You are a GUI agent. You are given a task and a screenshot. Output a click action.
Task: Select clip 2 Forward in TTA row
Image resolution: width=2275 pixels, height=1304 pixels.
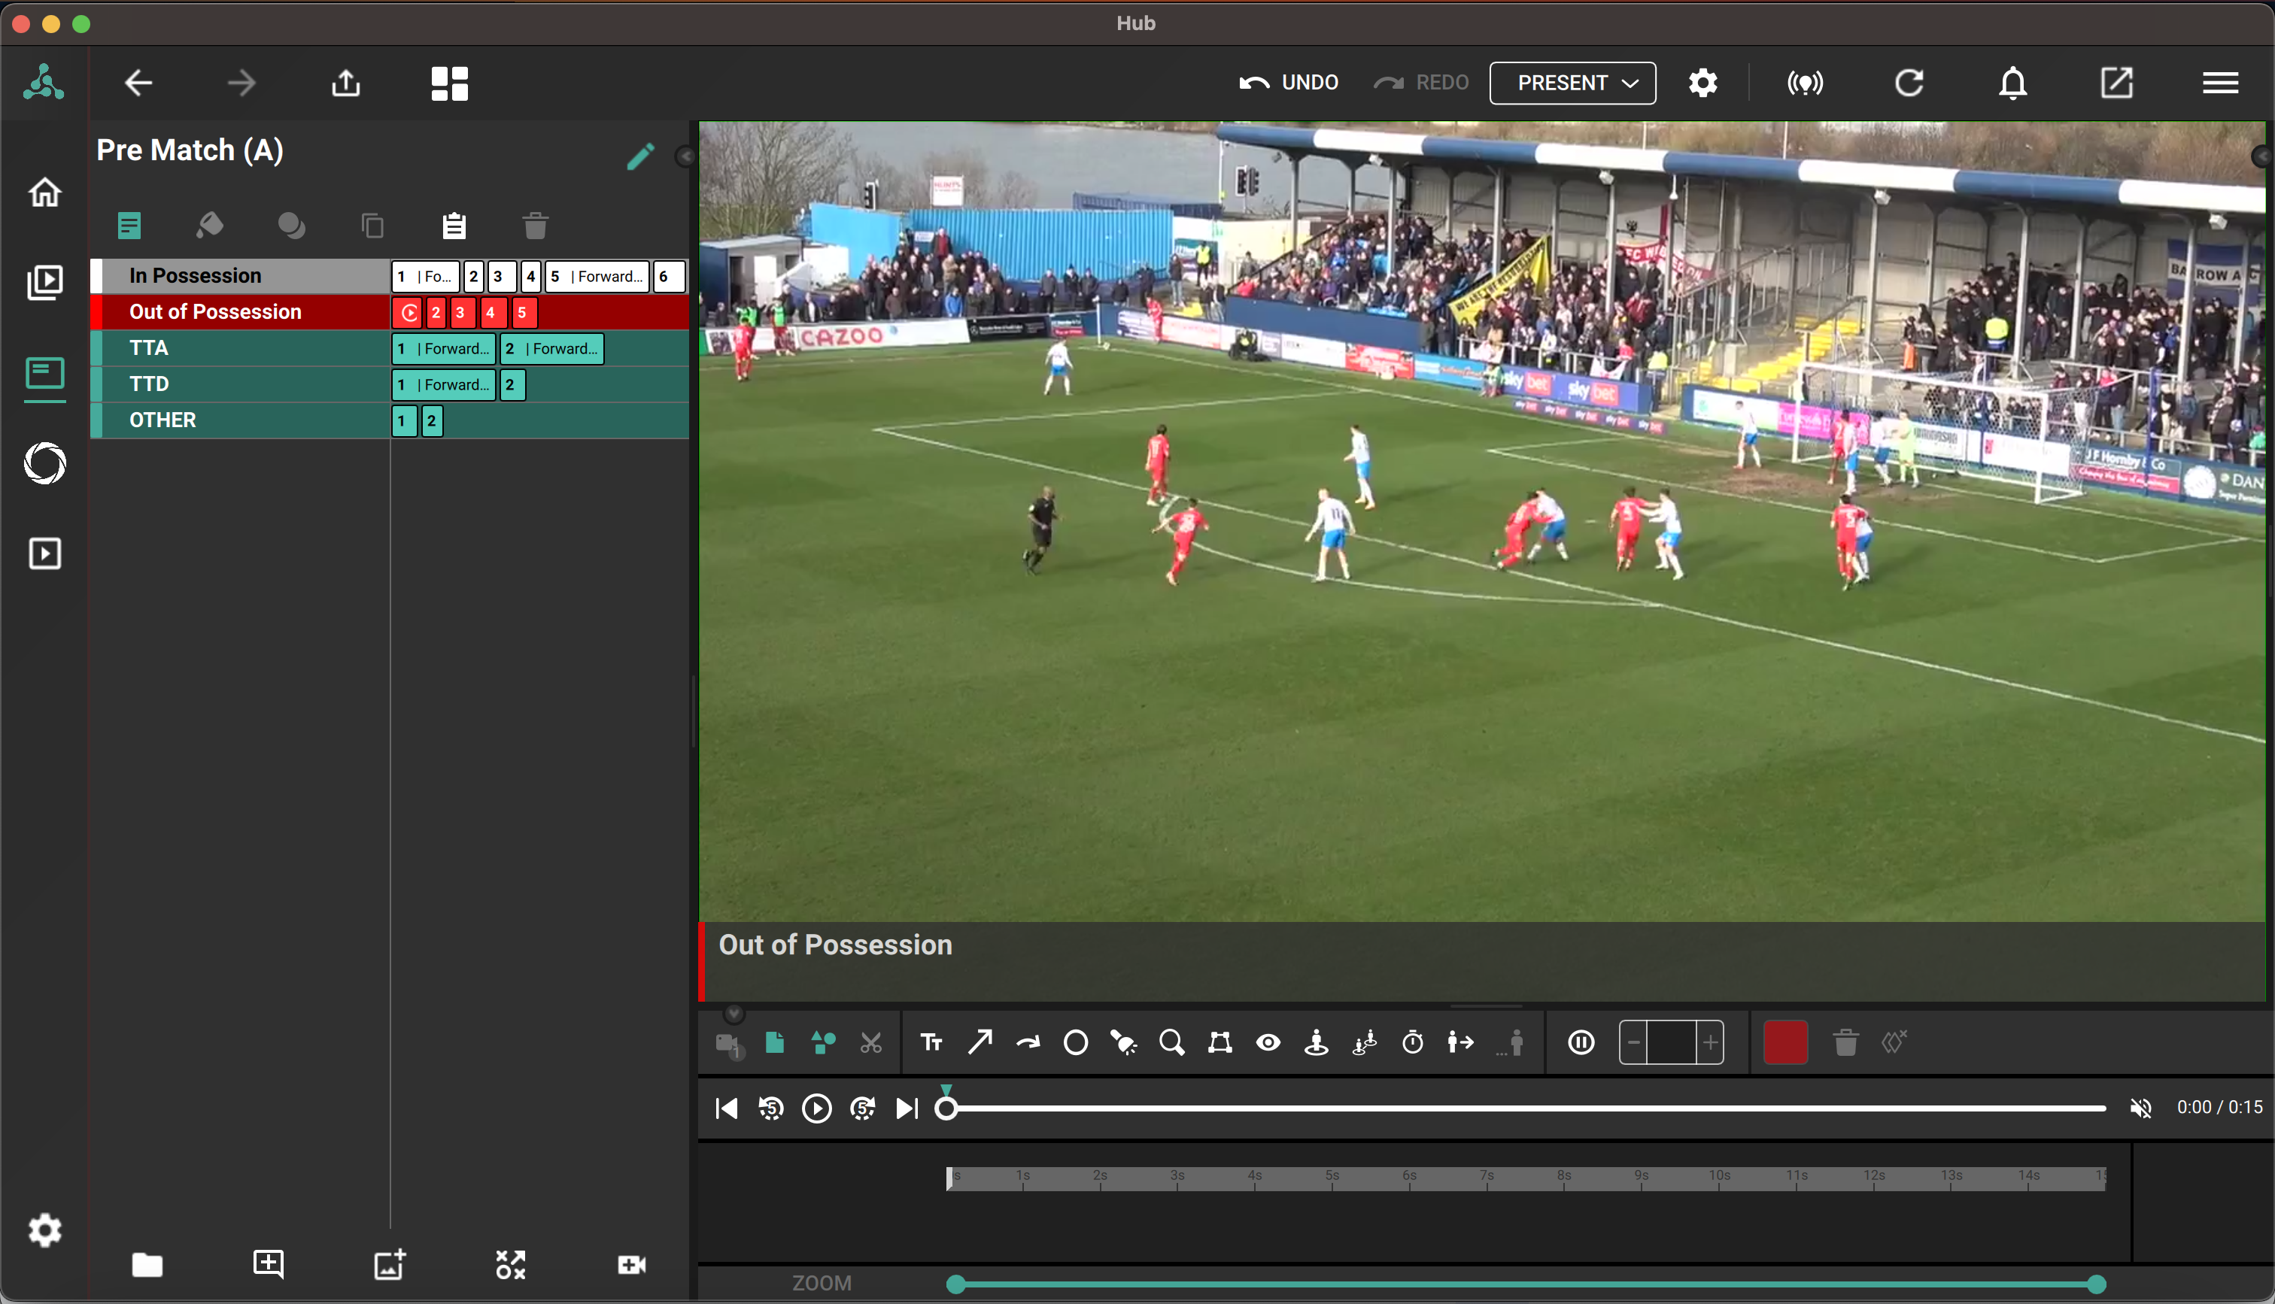551,348
